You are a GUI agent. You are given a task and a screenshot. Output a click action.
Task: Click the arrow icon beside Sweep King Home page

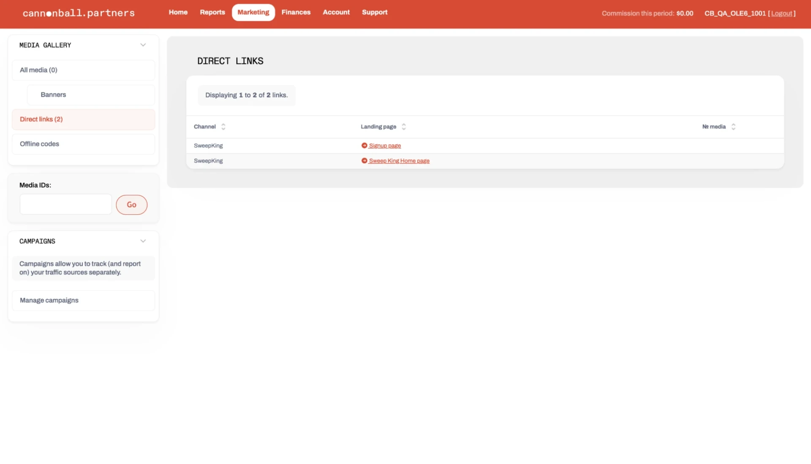click(364, 161)
